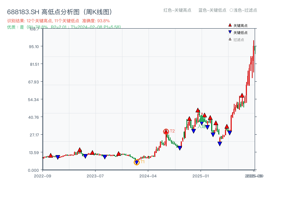Select the first red triangle near 2022-09
283x212 pixels.
[51, 155]
